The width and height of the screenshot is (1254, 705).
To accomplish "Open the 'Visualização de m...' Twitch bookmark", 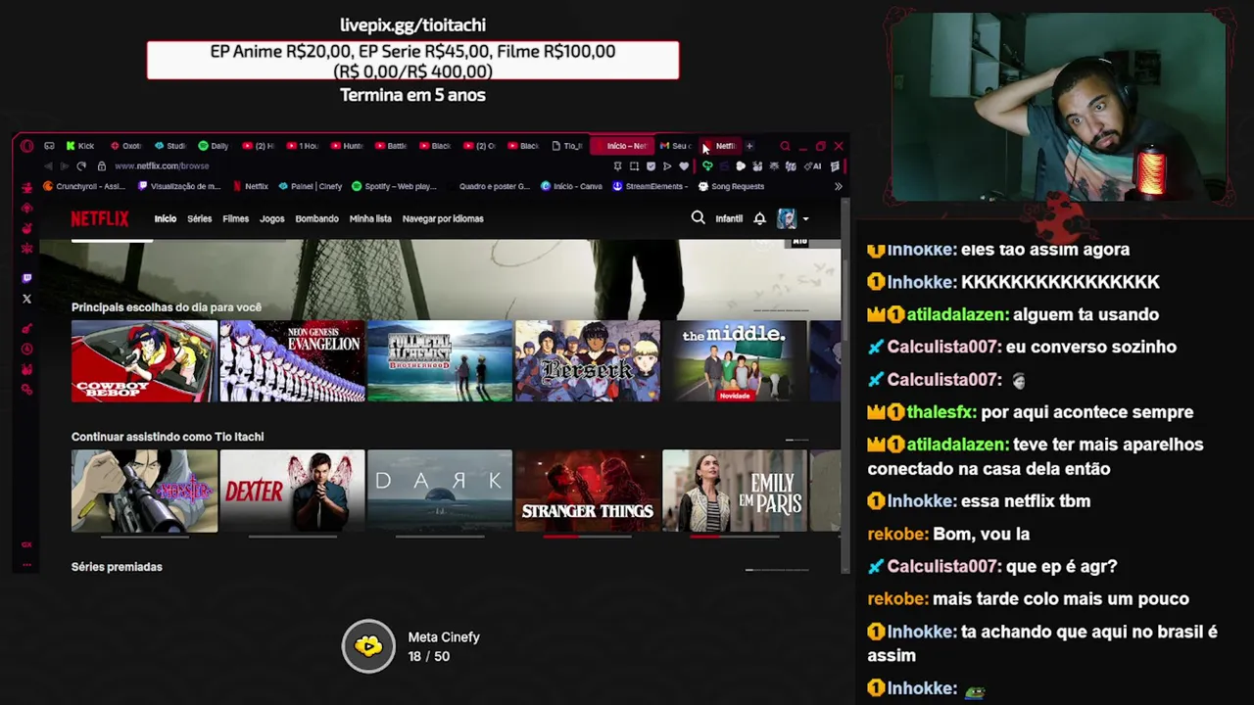I will (x=179, y=186).
